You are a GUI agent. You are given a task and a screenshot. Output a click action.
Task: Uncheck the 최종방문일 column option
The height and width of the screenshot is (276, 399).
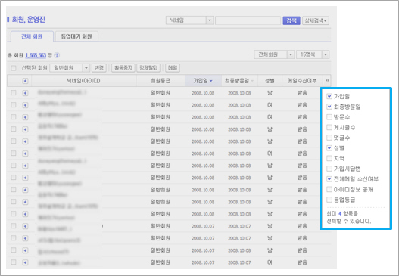329,107
